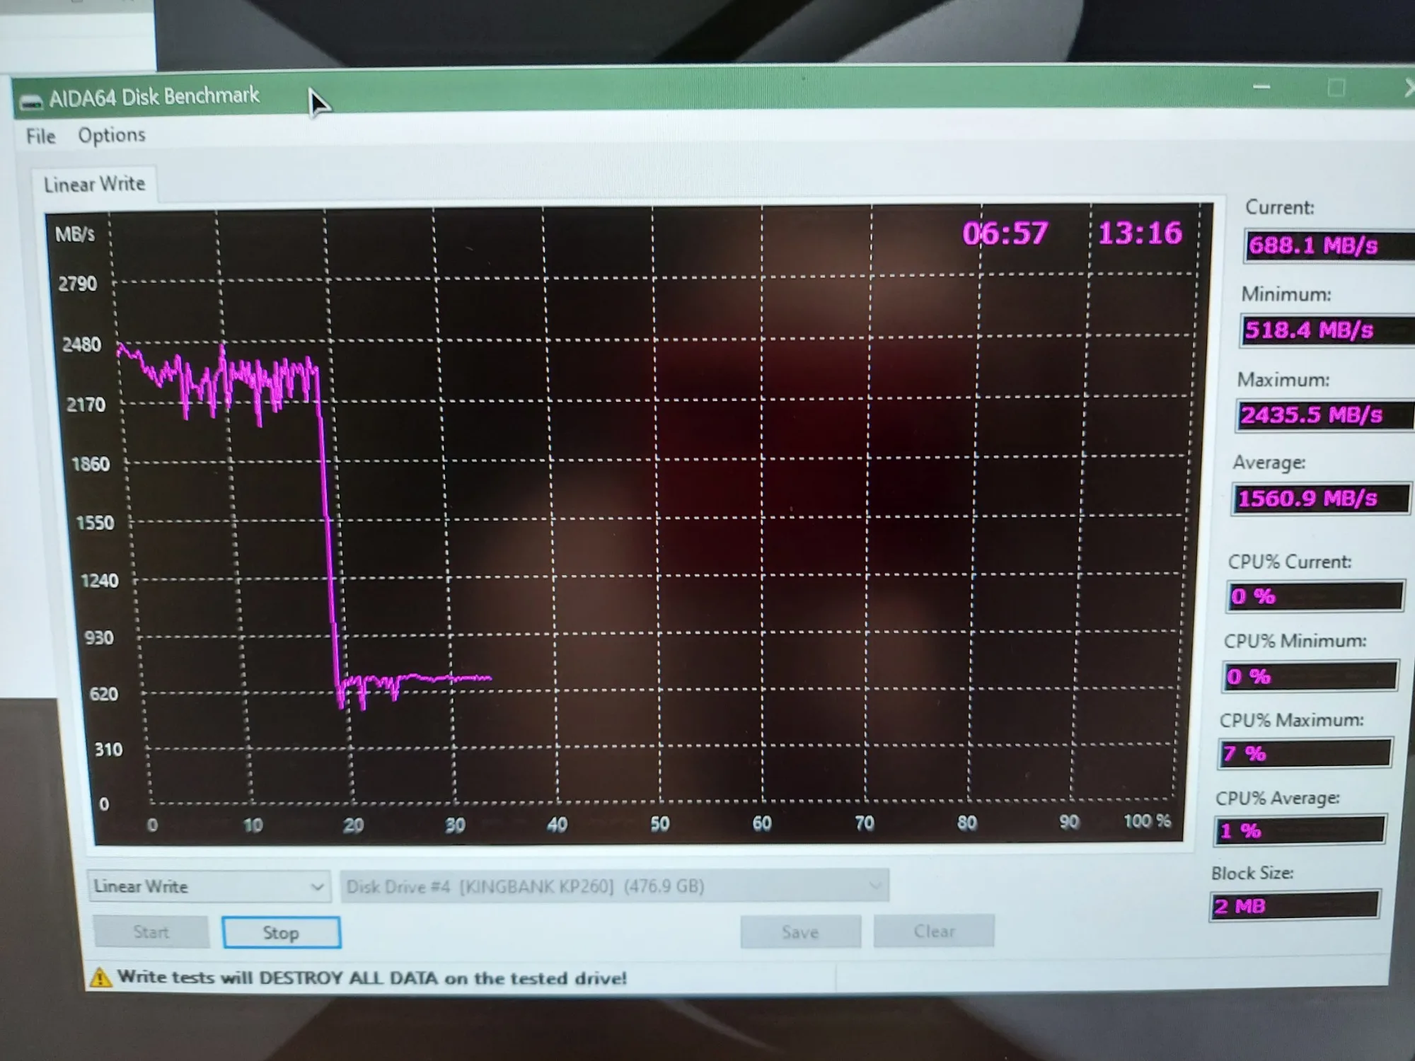This screenshot has height=1061, width=1415.
Task: Minimize the AIDA64 Disk Benchmark window
Action: pos(1261,87)
